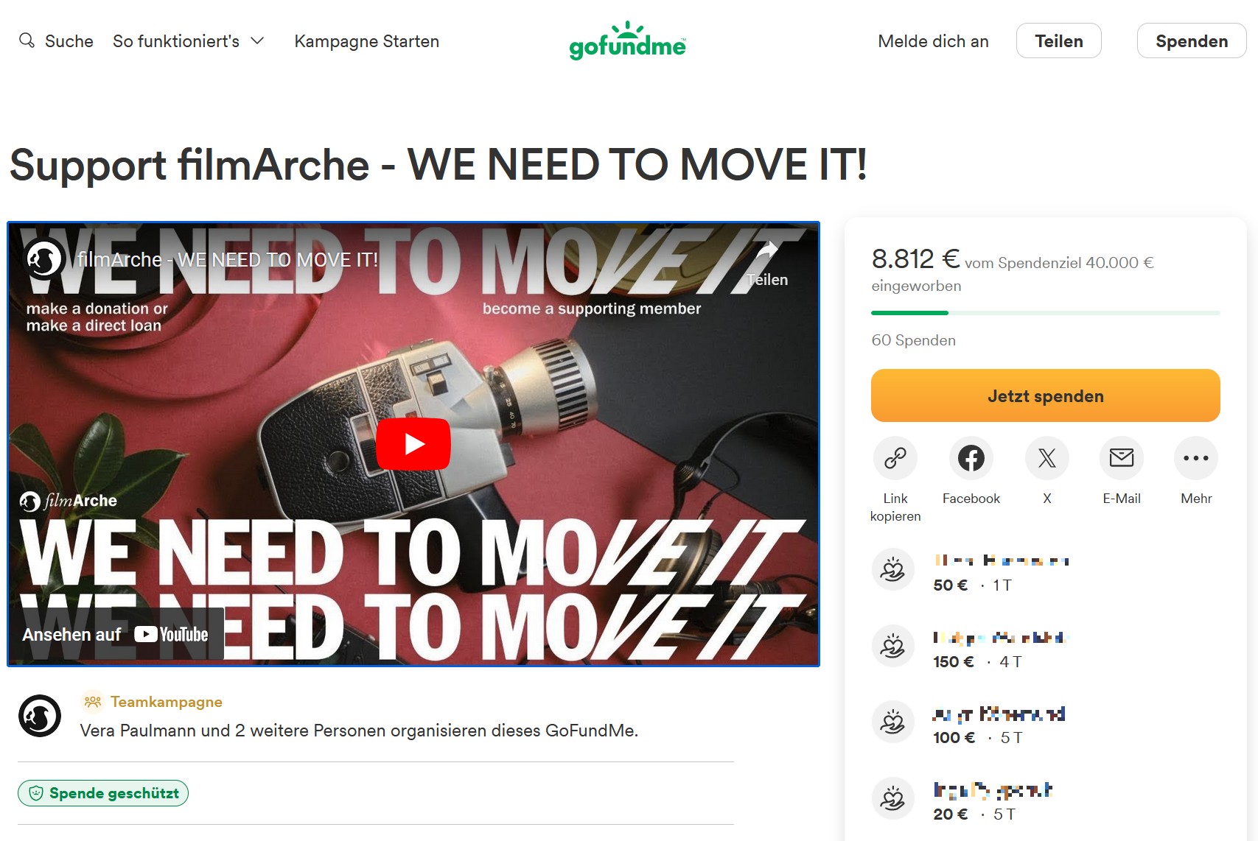Click GoFundMe logo
The width and height of the screenshot is (1258, 841).
coord(627,41)
